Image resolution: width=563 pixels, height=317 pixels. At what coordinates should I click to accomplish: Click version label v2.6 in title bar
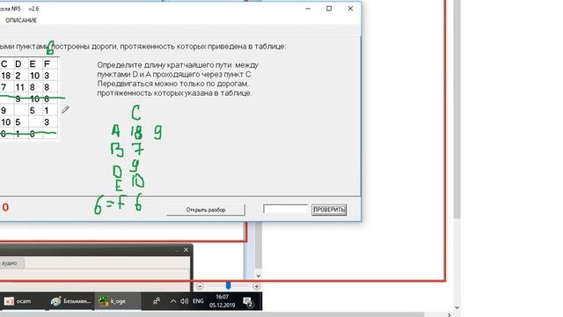tap(33, 9)
